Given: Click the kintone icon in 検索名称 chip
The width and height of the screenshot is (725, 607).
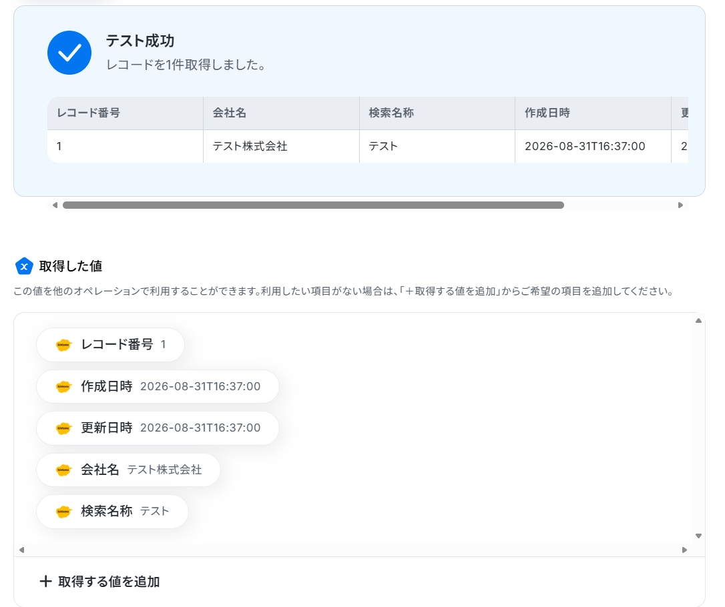Looking at the screenshot, I should 63,512.
